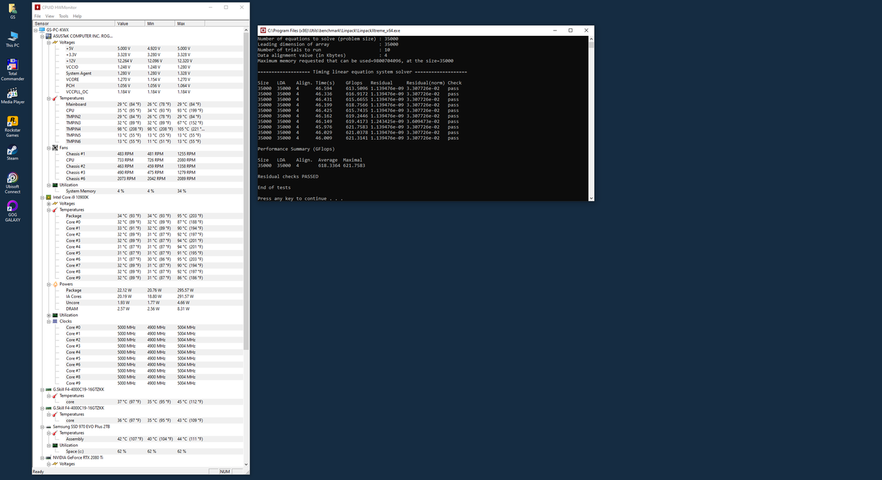Collapse the ASUSTeK COMPUTER INC. node
Screen dimensions: 882x480
(x=42, y=36)
